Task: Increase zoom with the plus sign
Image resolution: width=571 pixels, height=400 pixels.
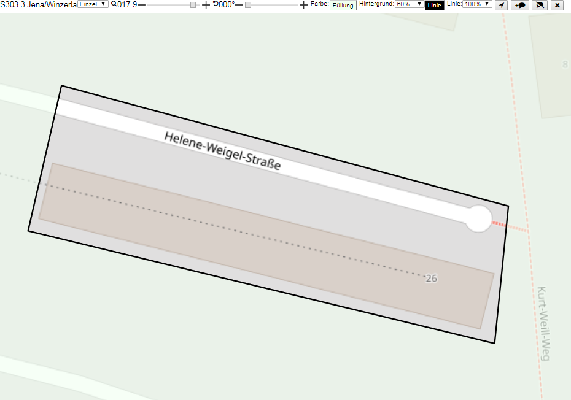Action: tap(206, 5)
